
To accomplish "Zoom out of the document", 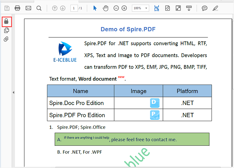I will point(116,8).
